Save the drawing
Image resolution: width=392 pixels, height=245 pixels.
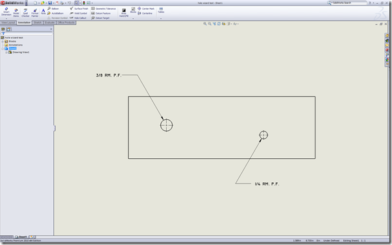pyautogui.click(x=50, y=3)
